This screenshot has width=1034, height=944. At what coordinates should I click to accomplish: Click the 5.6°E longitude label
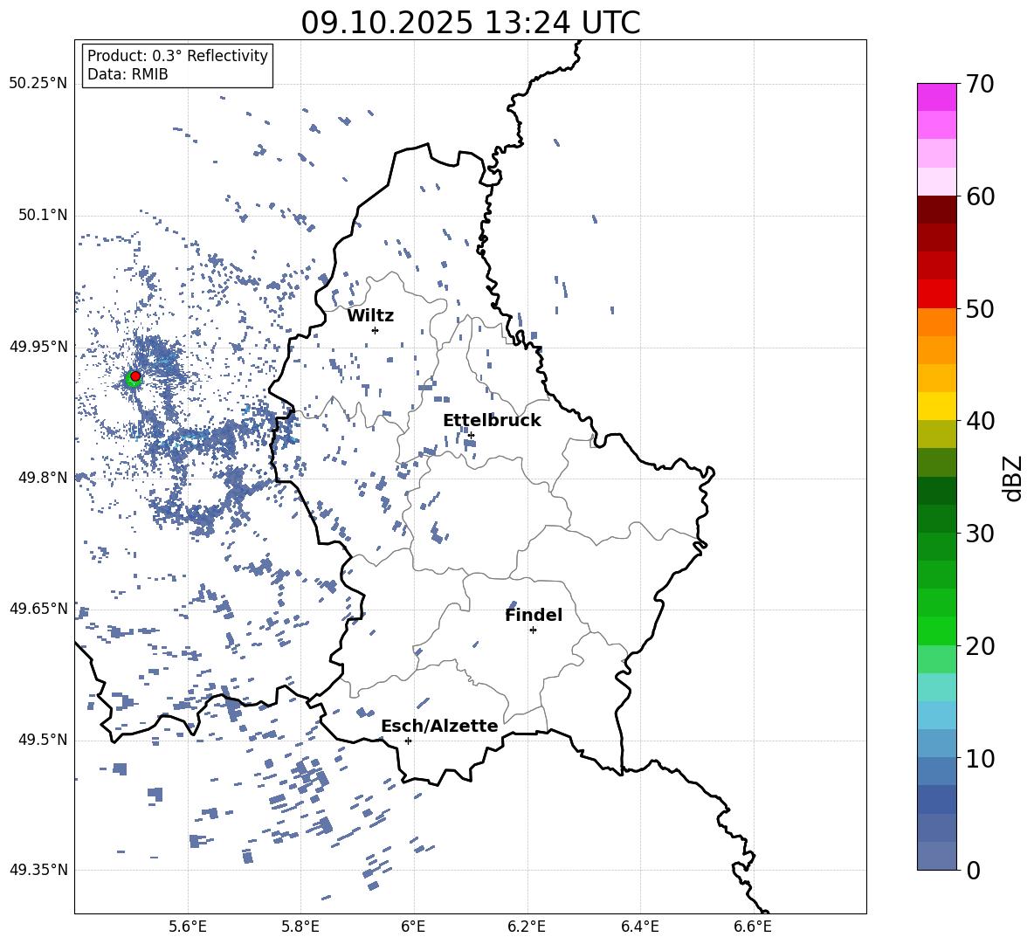click(188, 927)
